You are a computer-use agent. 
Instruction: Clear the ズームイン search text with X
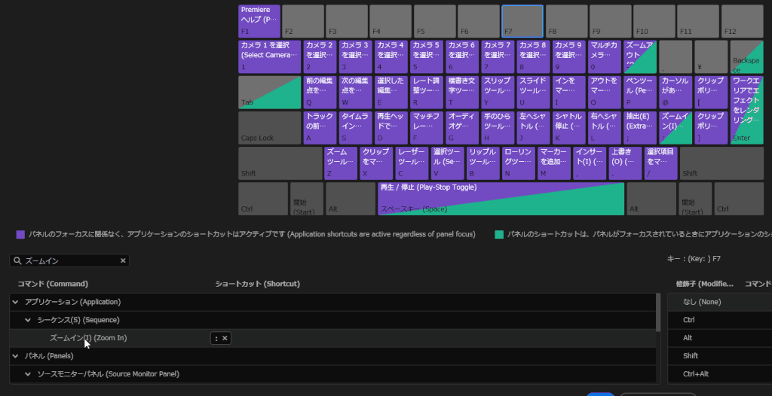[123, 260]
